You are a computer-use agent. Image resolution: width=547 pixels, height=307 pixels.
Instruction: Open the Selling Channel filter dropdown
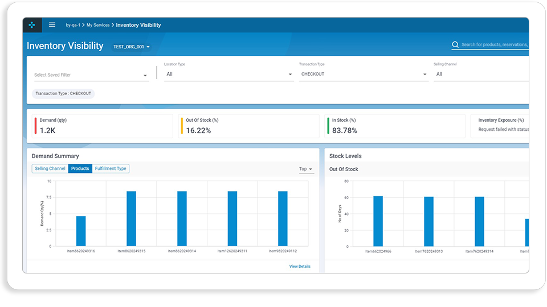481,74
